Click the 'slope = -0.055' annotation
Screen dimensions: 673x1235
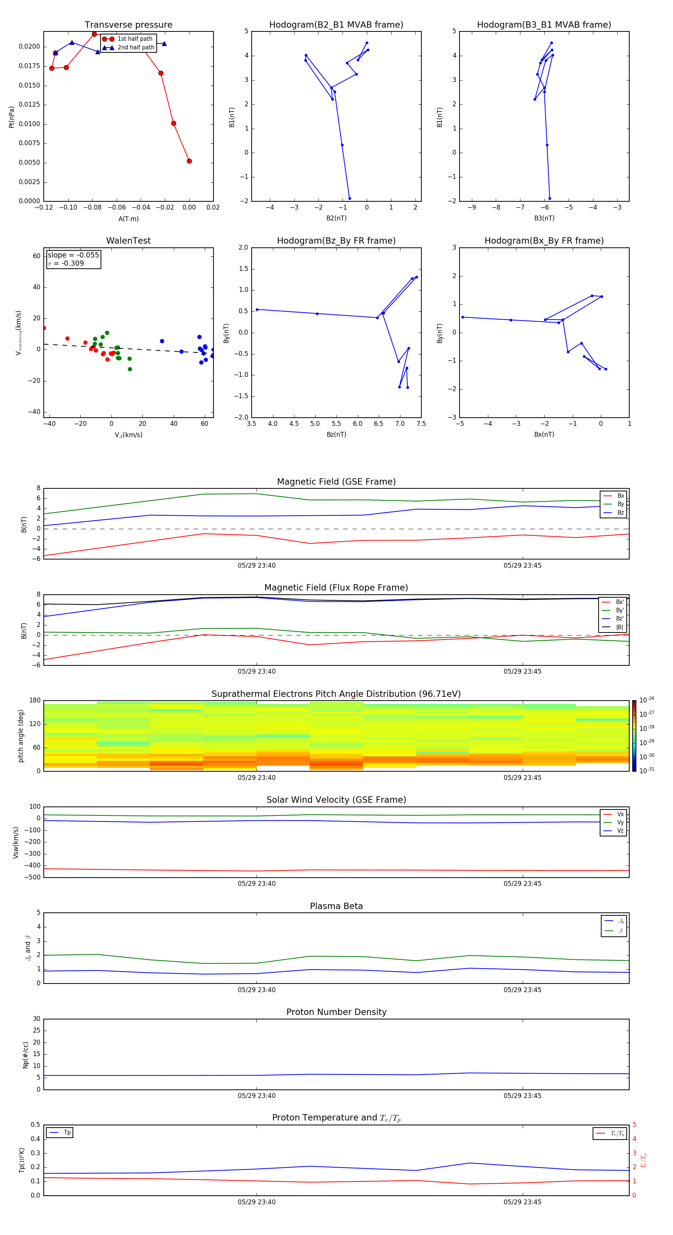[x=73, y=255]
